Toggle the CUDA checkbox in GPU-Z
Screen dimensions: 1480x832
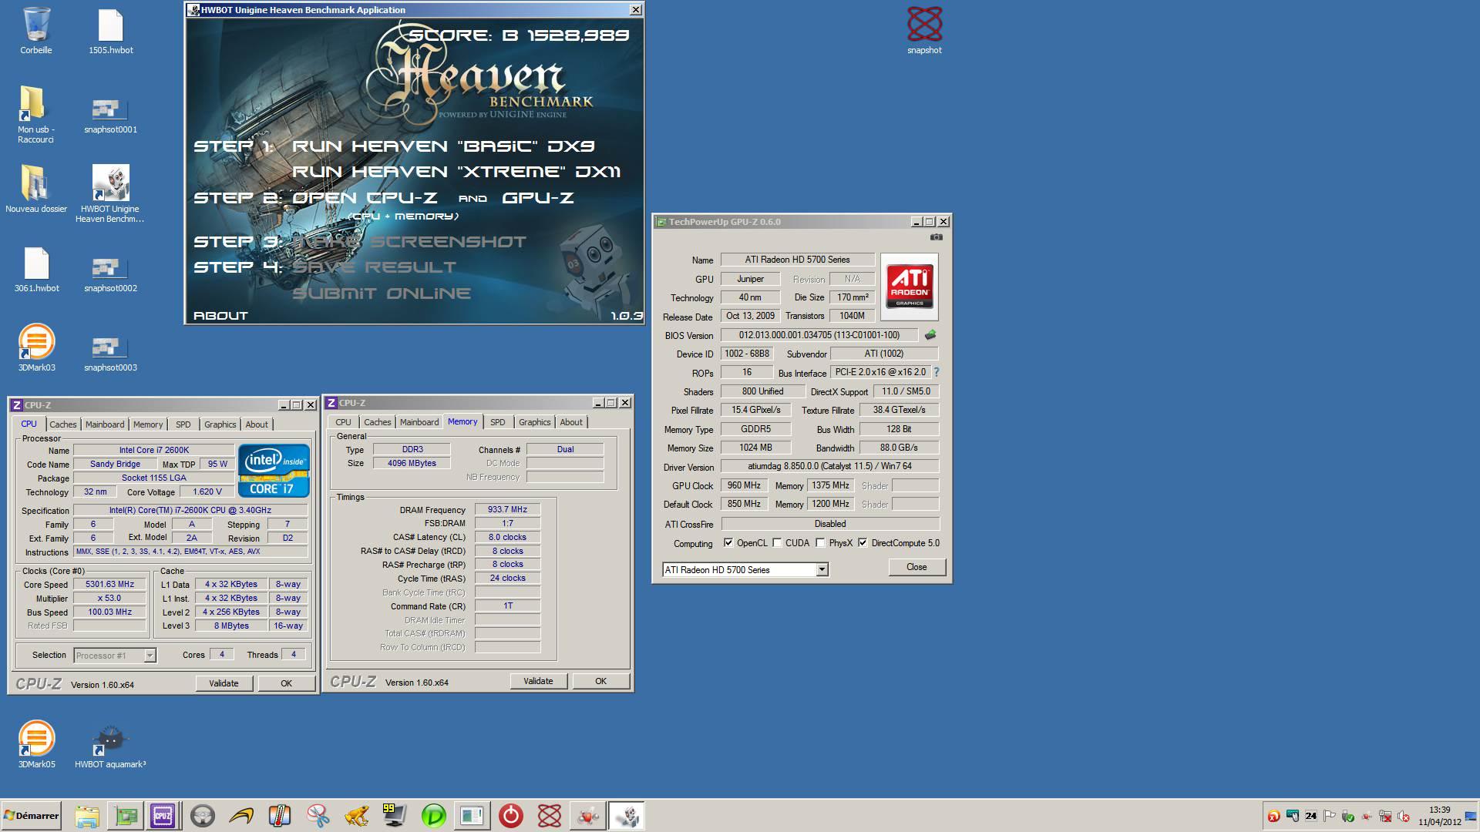777,543
